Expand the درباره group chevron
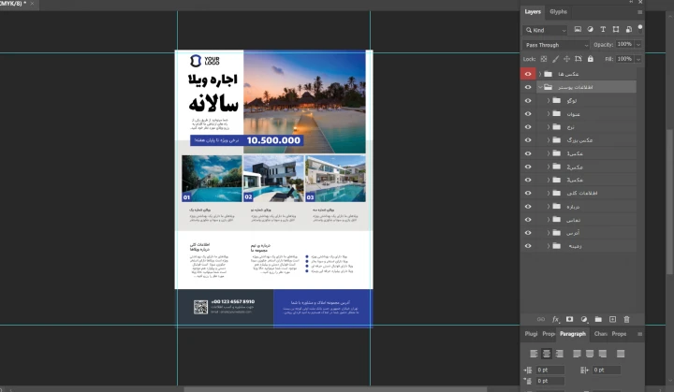Viewport: 674px width, 392px height. point(549,207)
